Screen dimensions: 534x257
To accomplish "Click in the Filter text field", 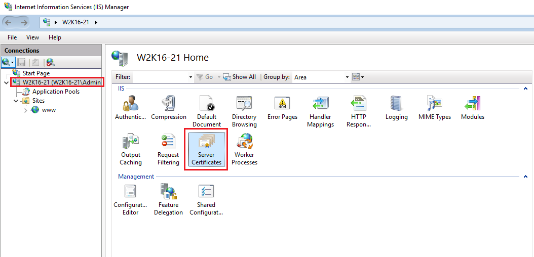I will [x=160, y=77].
